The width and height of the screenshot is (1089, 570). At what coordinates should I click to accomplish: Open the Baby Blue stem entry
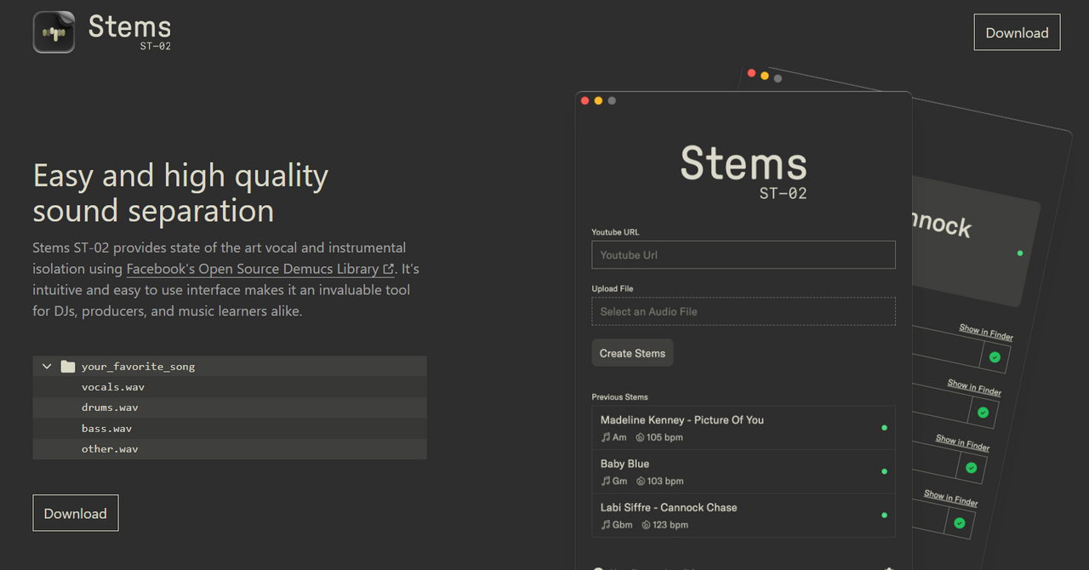coord(744,471)
